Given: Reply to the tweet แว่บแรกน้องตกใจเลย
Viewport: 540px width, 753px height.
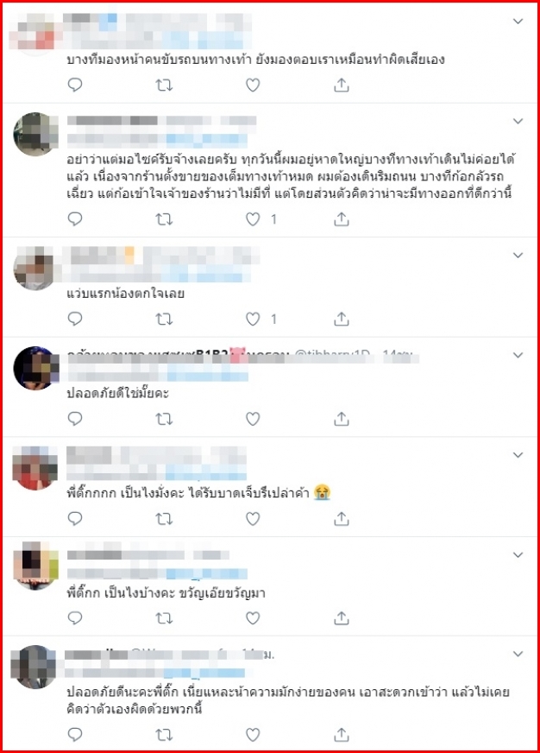Looking at the screenshot, I should 75,319.
